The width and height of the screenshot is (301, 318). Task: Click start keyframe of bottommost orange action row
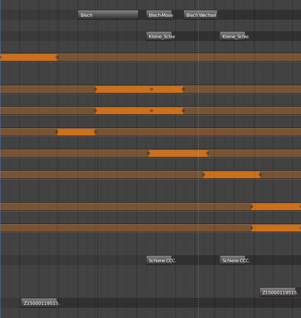tap(252, 228)
